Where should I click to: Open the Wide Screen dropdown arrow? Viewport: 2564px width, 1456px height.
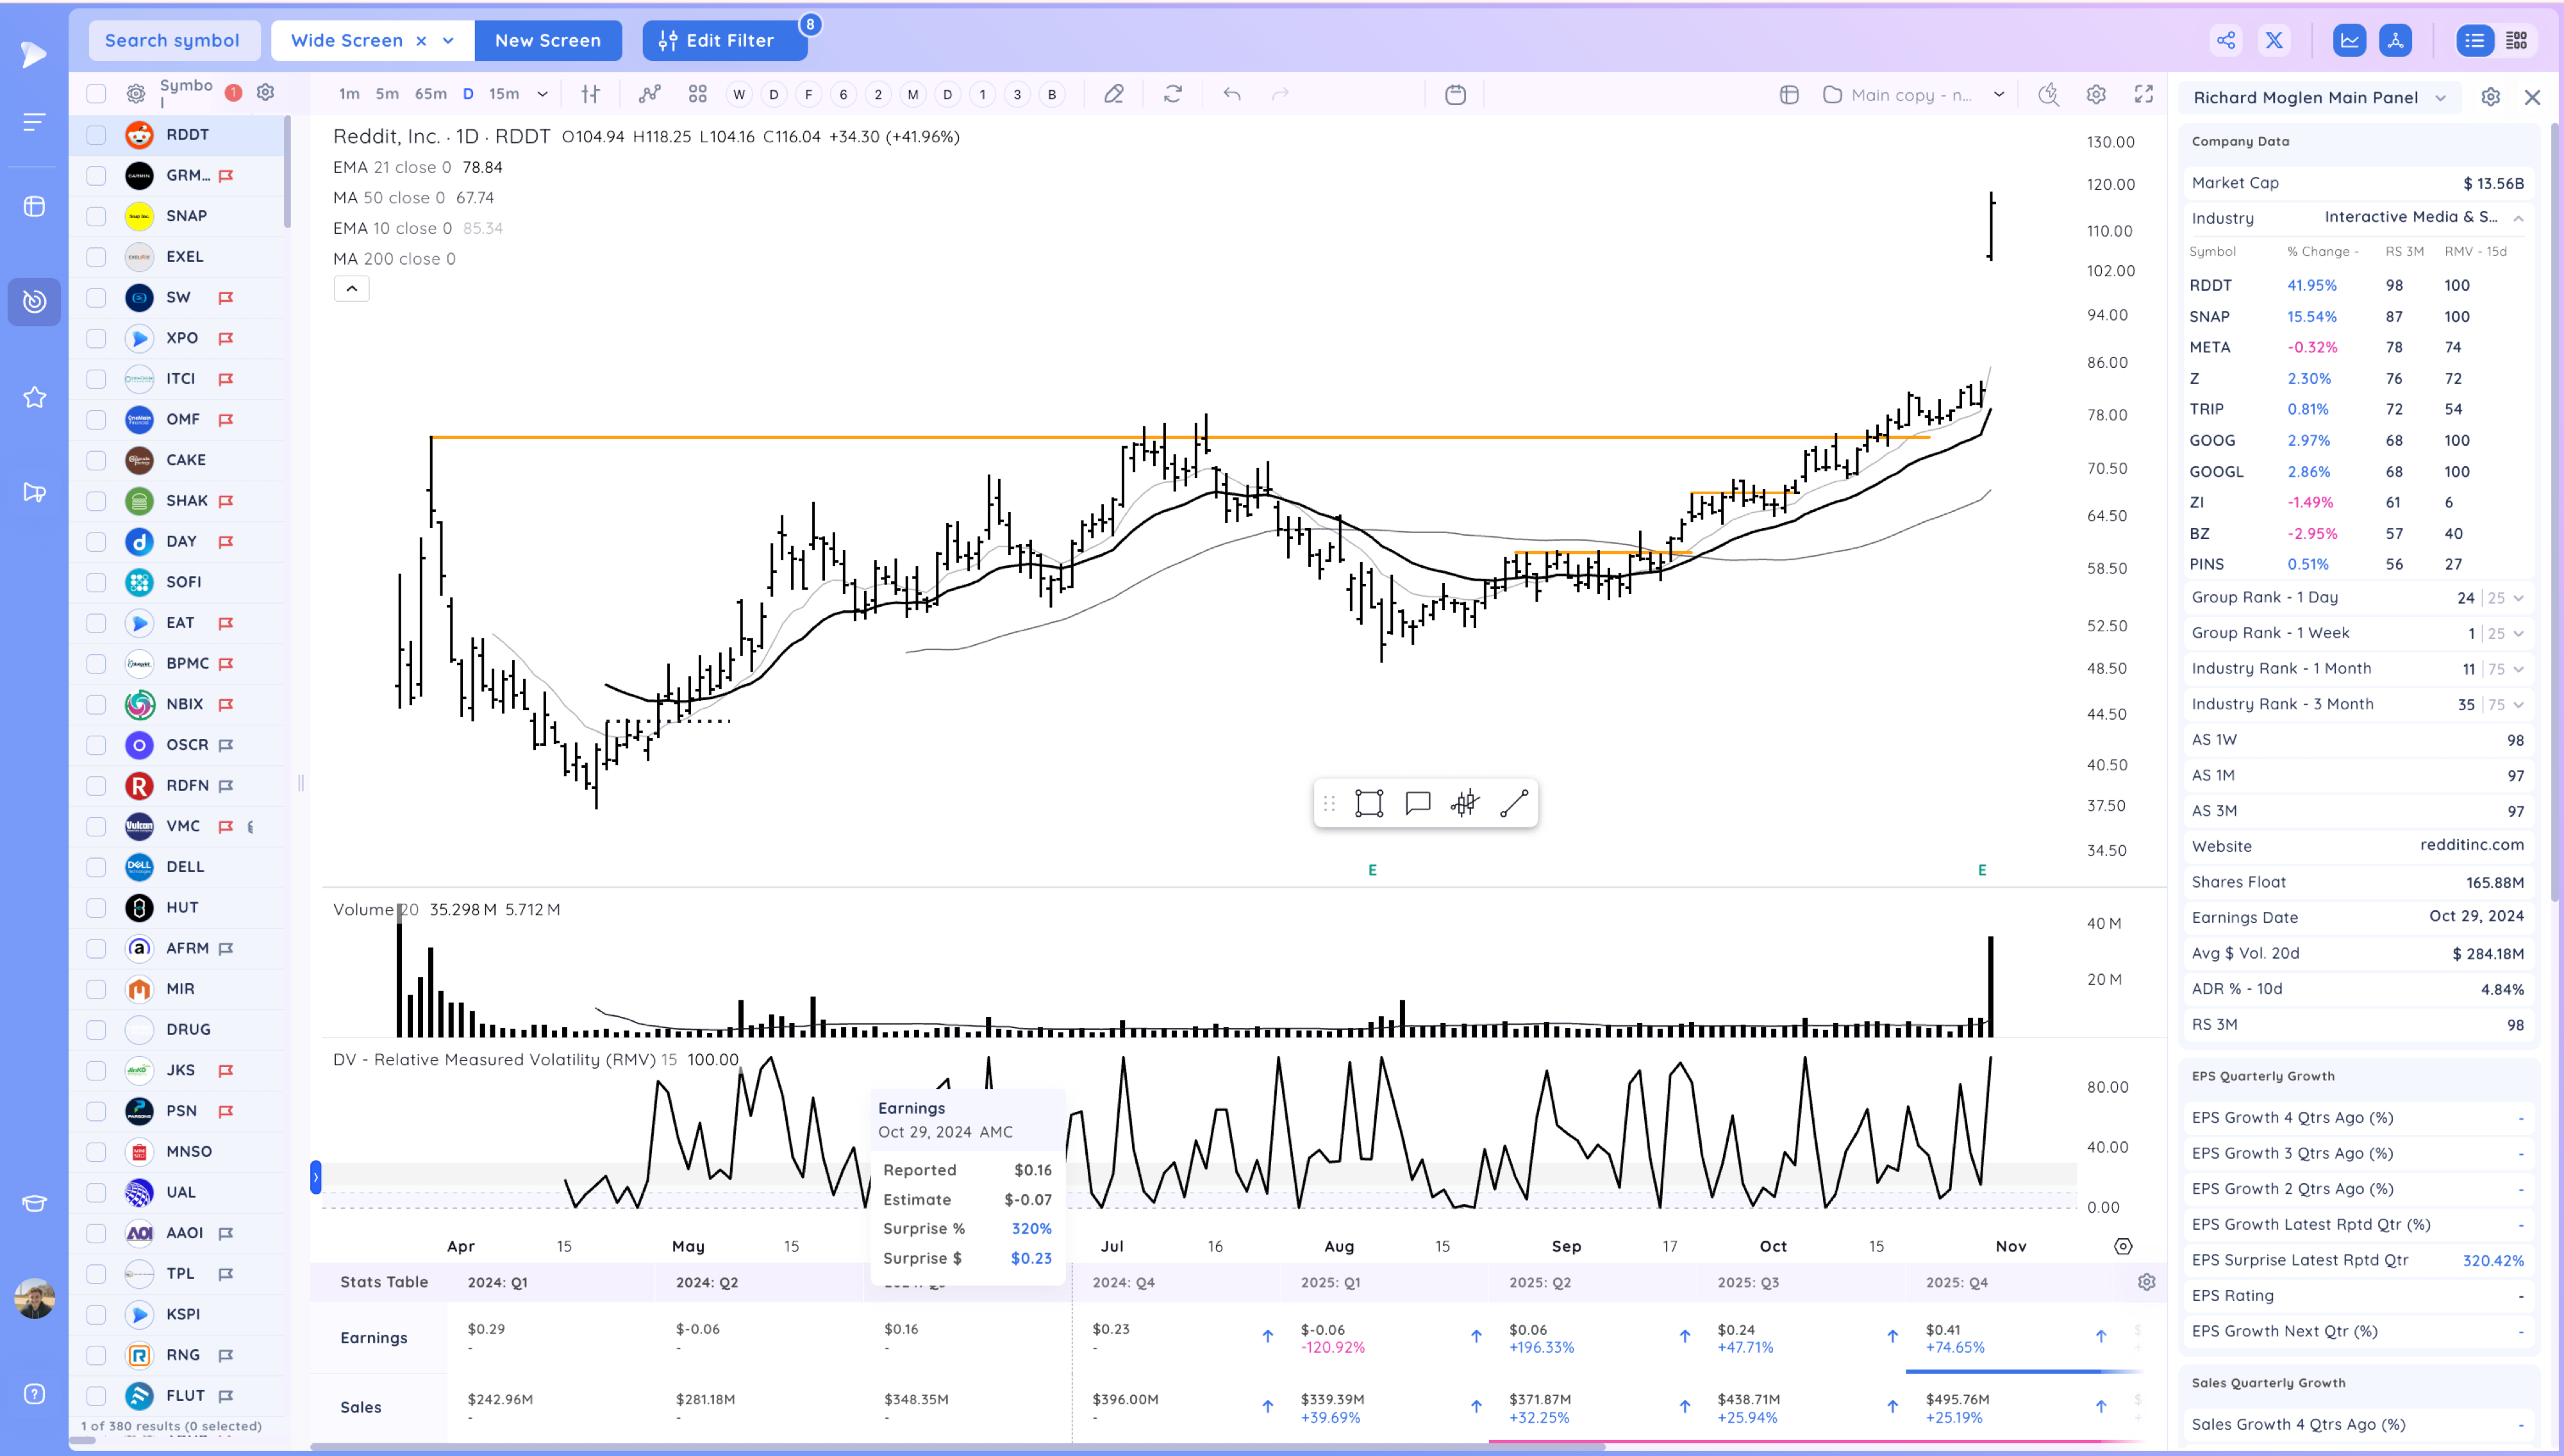[x=448, y=41]
